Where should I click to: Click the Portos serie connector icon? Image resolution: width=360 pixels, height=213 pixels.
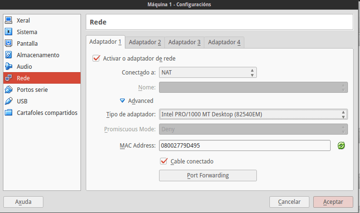pos(9,89)
